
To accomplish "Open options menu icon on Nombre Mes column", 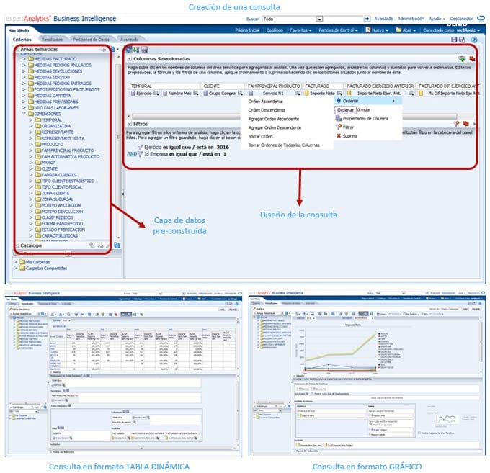I will click(195, 93).
